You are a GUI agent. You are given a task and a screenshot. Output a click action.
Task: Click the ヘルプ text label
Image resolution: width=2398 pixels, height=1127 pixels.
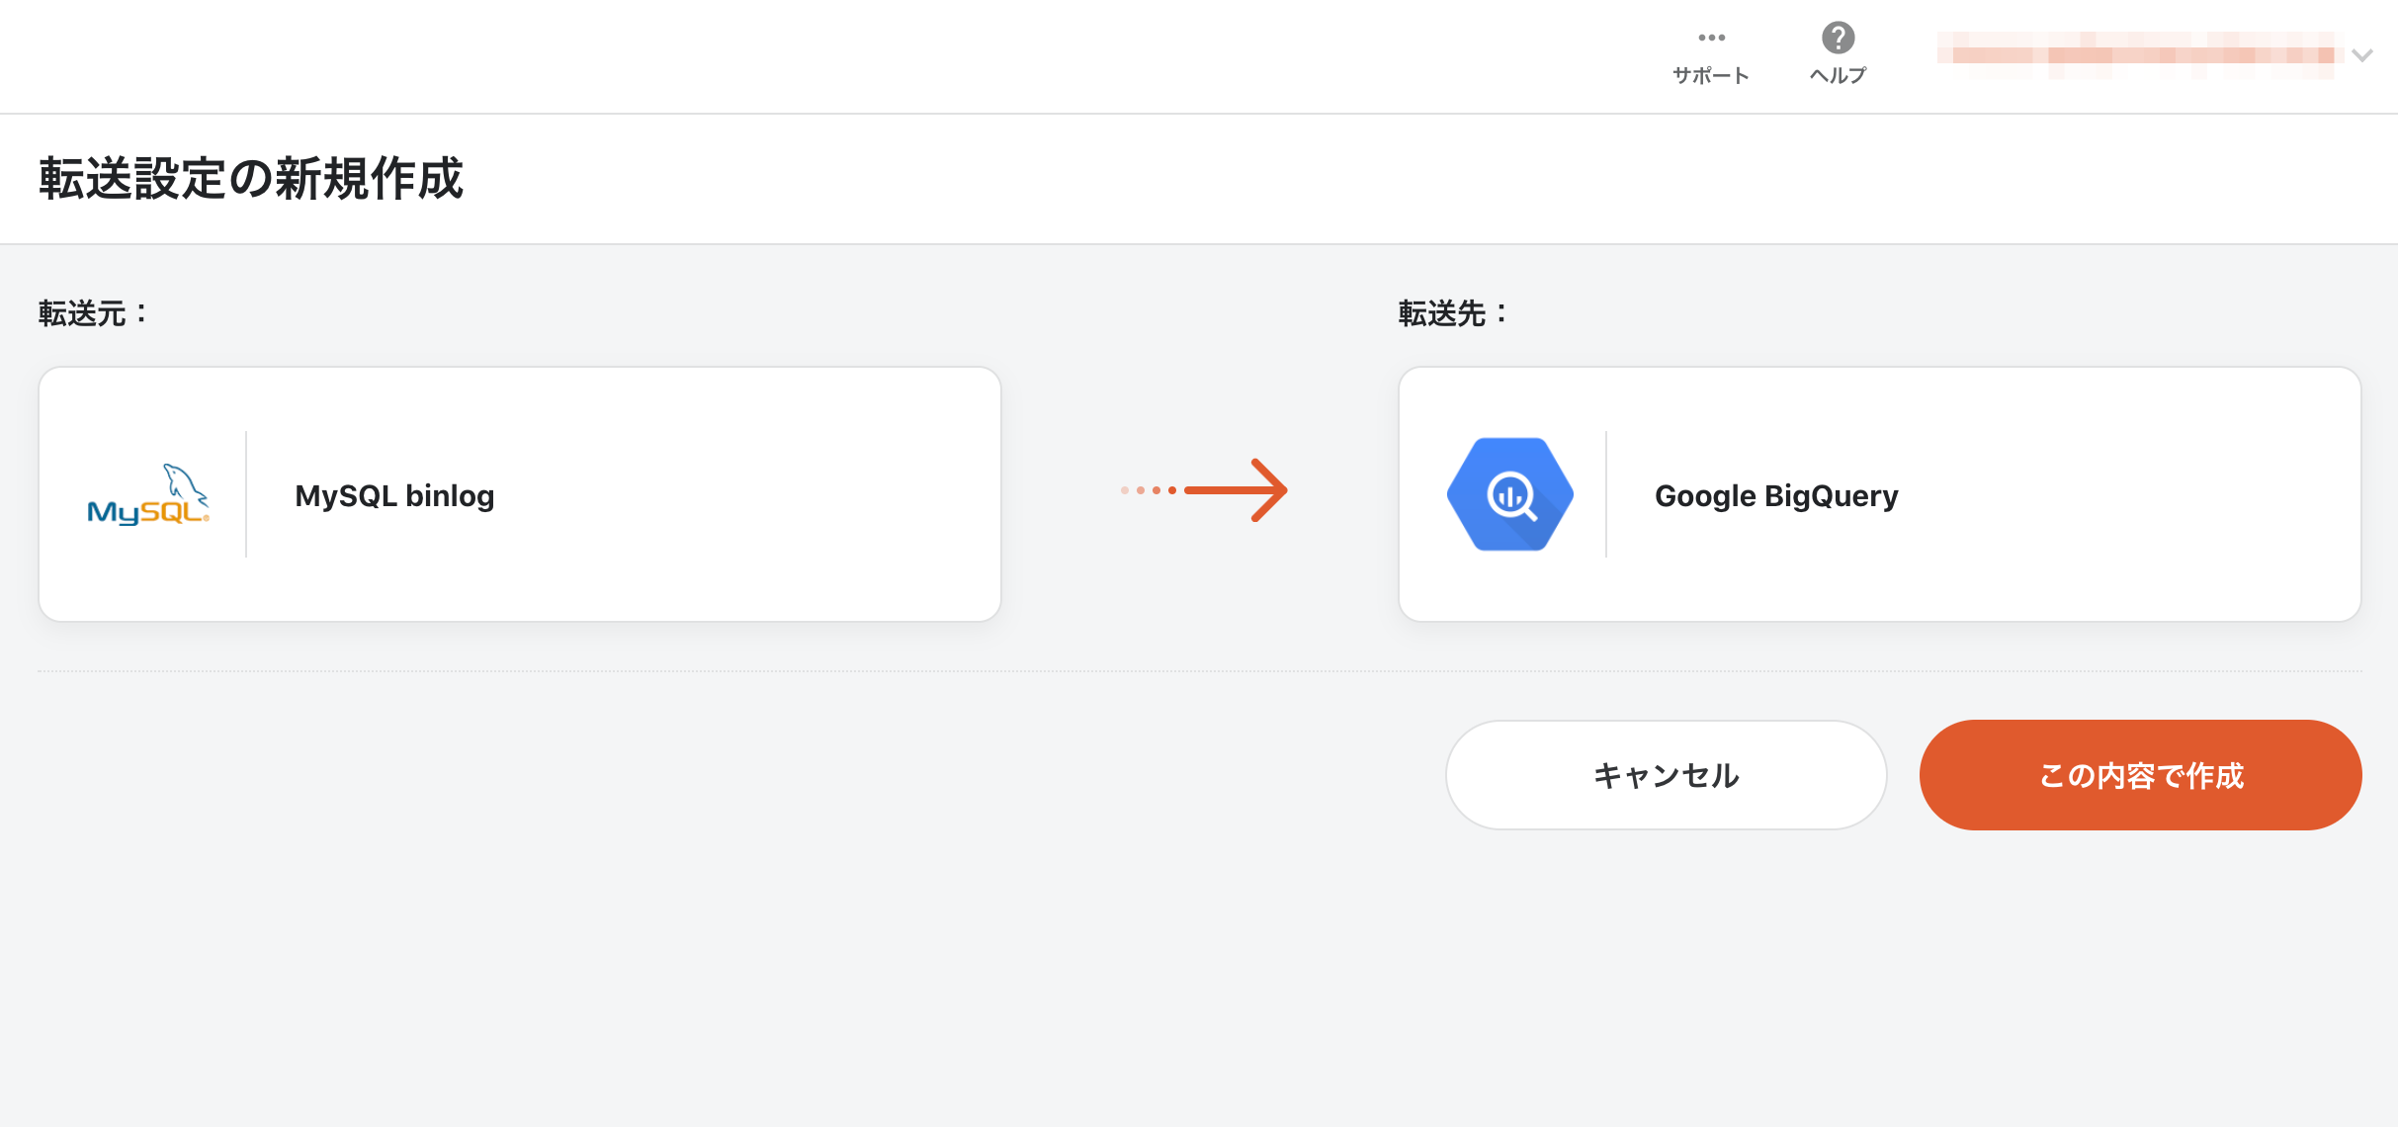pyautogui.click(x=1838, y=75)
